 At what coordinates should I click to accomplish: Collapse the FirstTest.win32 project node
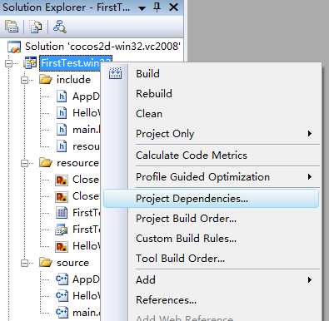(8, 63)
